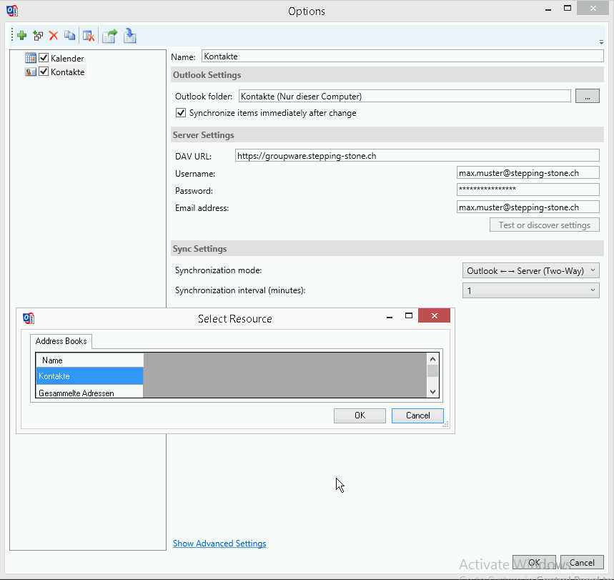Screen dimensions: 614x580
Task: Browse for Outlook folder with ... button
Action: [587, 97]
